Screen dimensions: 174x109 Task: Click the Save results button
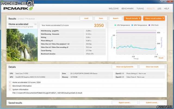coord(101,18)
